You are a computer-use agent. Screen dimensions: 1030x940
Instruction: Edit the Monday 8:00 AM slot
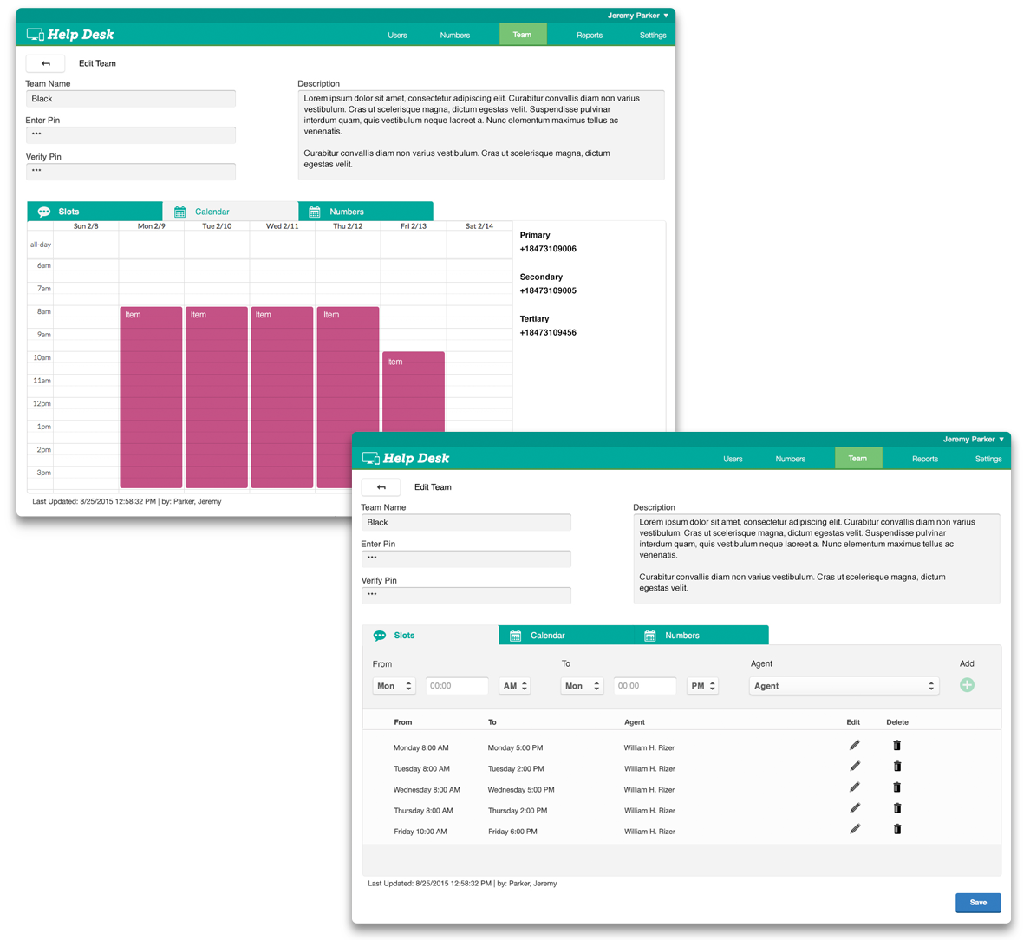point(855,745)
